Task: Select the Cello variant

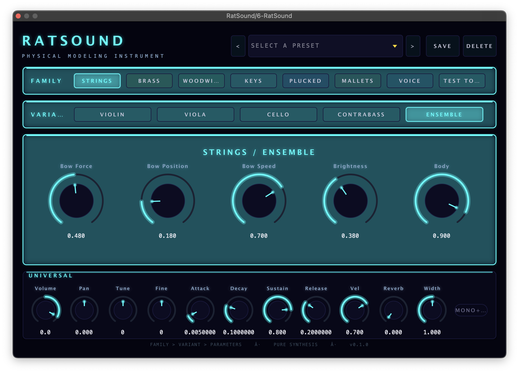Action: pyautogui.click(x=279, y=114)
